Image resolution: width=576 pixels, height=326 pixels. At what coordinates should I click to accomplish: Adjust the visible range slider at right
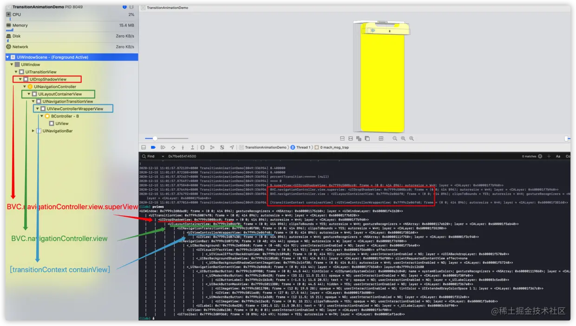567,138
